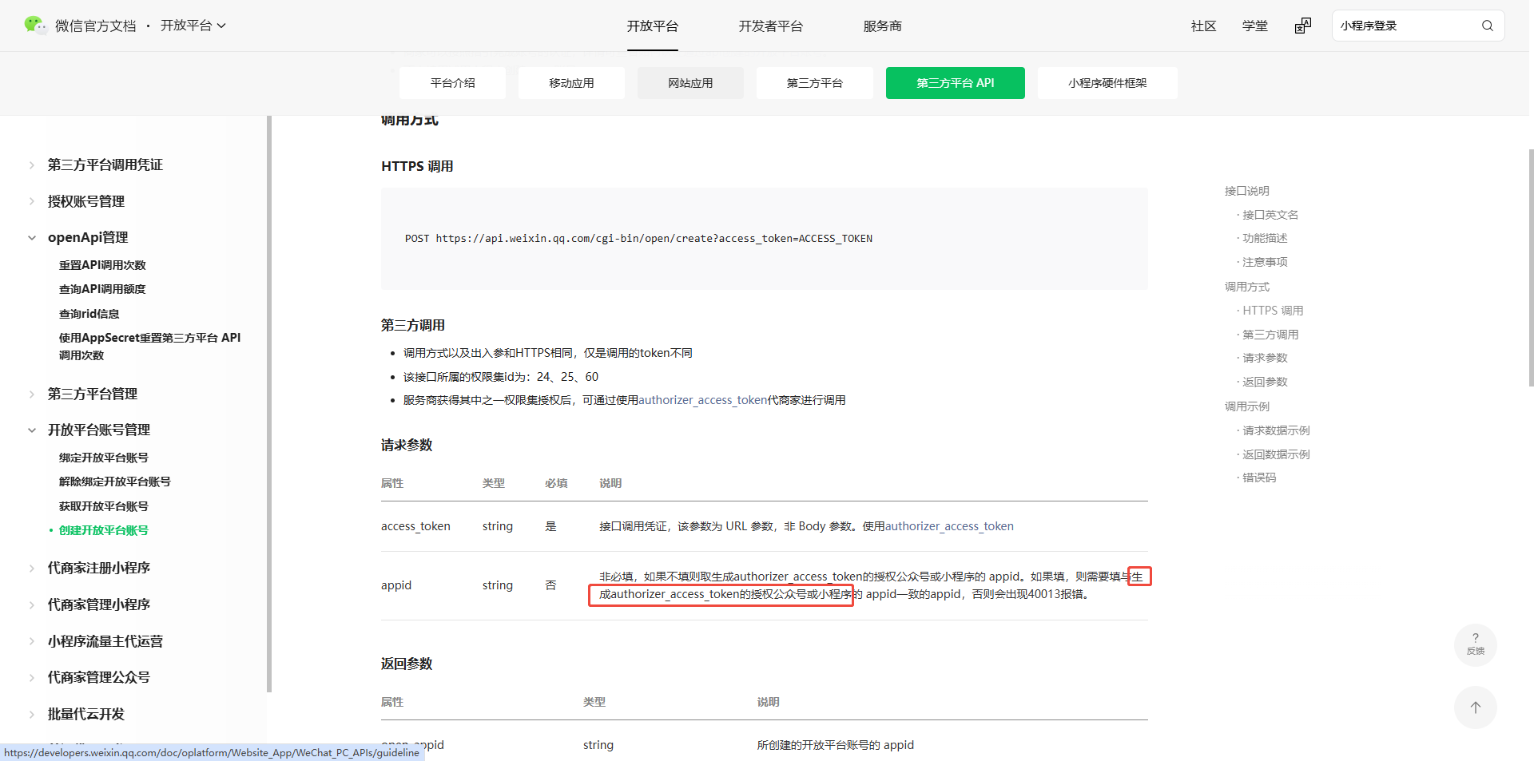
Task: Select the 平台介绍 sub-tab
Action: pos(452,83)
